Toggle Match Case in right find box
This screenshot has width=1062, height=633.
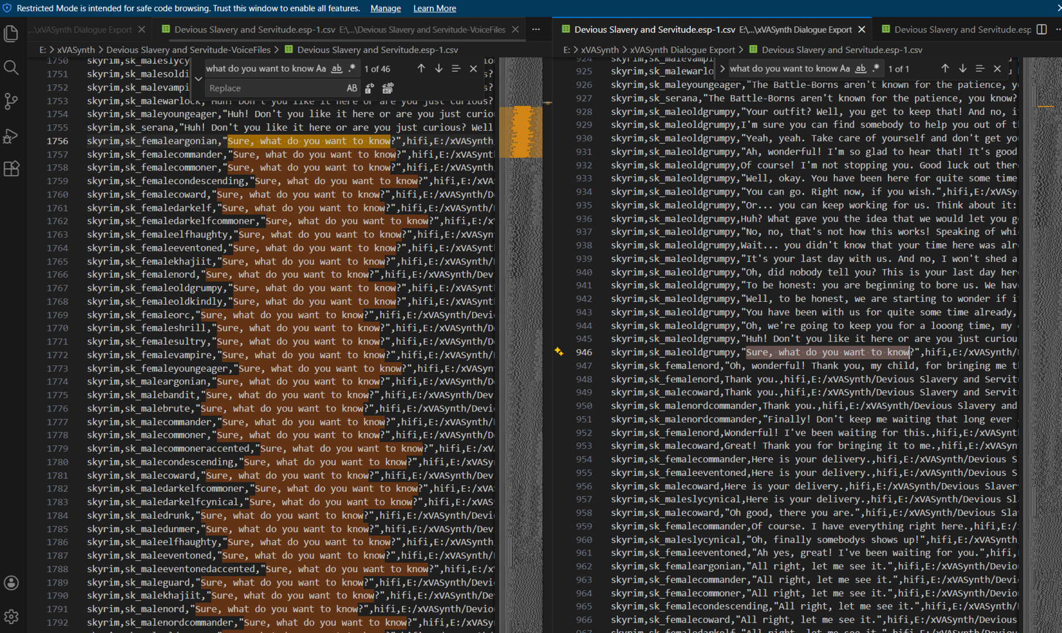[x=844, y=69]
